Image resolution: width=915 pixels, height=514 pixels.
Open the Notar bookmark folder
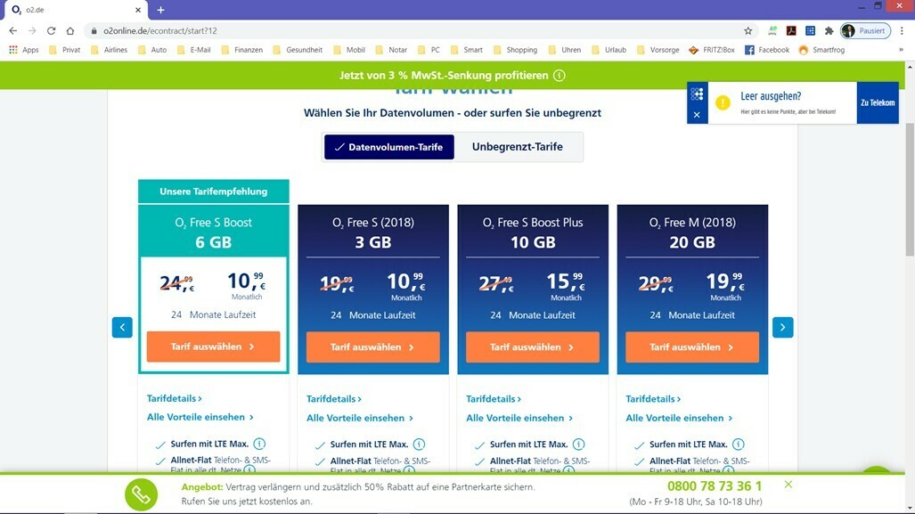pyautogui.click(x=391, y=50)
